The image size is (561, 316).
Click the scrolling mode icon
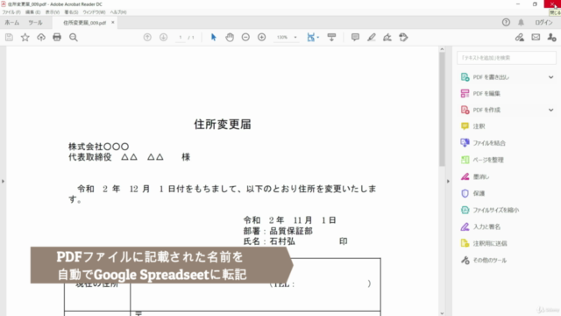(x=331, y=37)
